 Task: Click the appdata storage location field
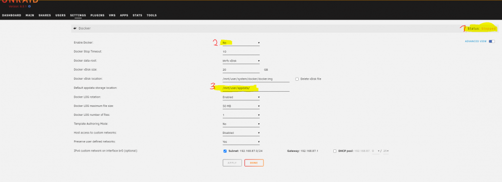(x=256, y=88)
